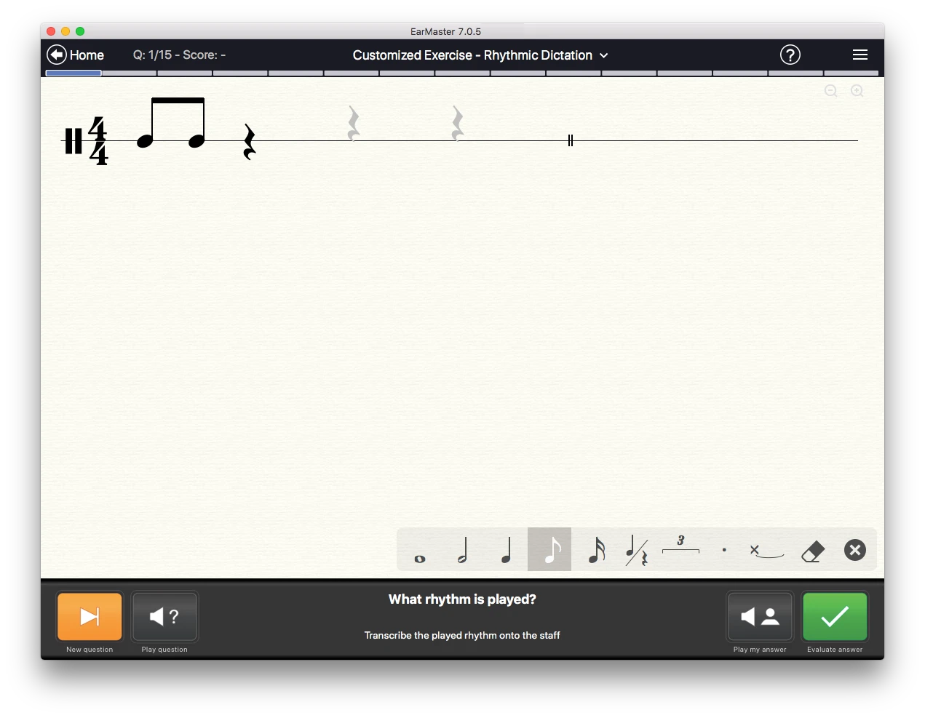Screen dimensions: 925x718
Task: Click the black quarter rest on staff
Action: [249, 142]
